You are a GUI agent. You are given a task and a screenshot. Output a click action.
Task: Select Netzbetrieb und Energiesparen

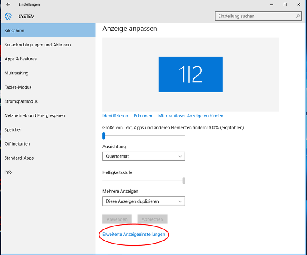point(34,115)
